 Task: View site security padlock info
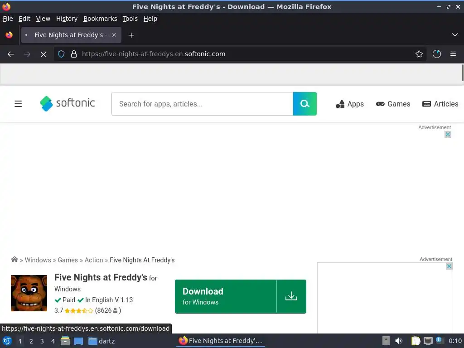[74, 54]
